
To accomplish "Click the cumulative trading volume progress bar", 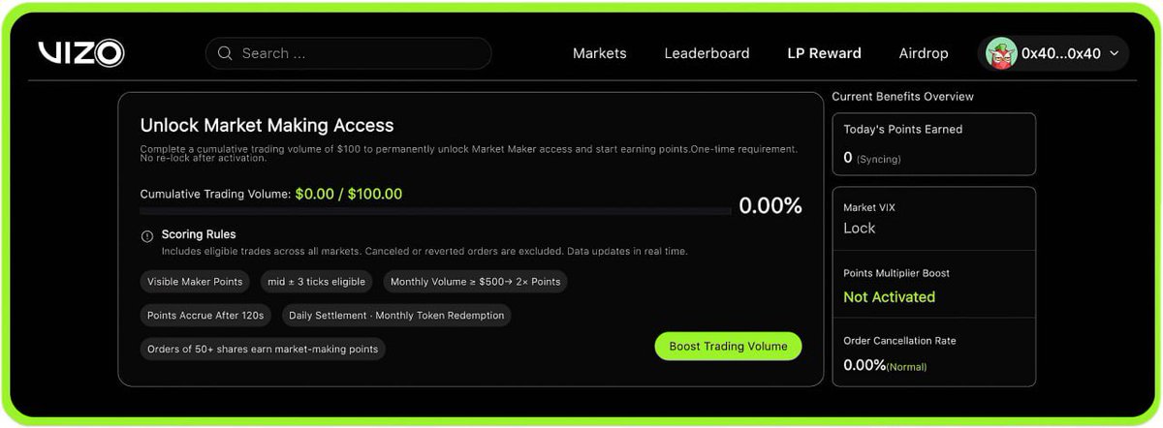I will click(x=435, y=210).
